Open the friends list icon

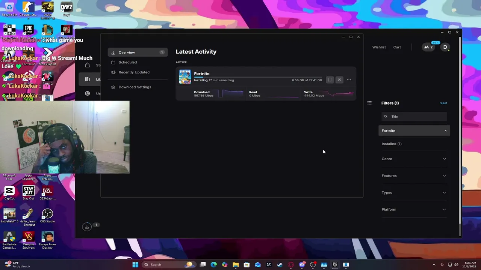pos(428,47)
